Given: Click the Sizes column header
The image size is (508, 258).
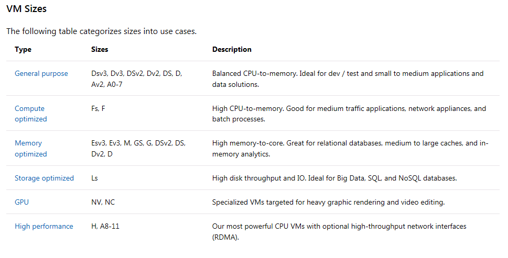Looking at the screenshot, I should (x=100, y=50).
